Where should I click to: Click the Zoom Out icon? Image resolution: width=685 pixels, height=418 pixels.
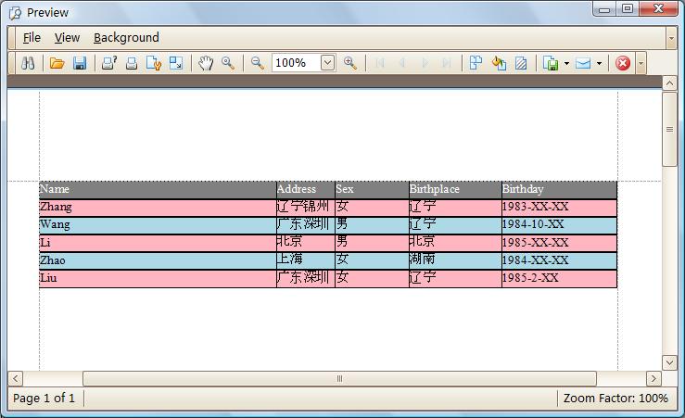pyautogui.click(x=258, y=63)
